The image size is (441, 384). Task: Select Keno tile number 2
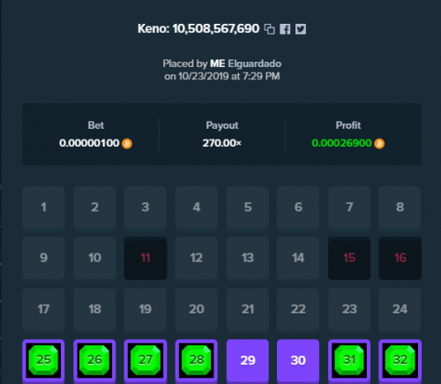coord(94,207)
